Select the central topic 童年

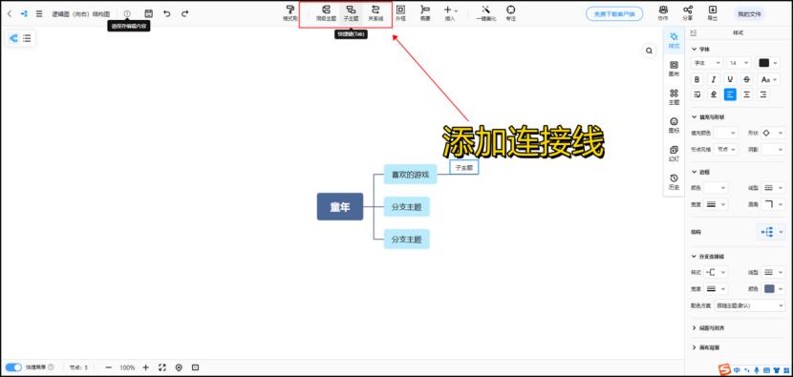(x=340, y=206)
